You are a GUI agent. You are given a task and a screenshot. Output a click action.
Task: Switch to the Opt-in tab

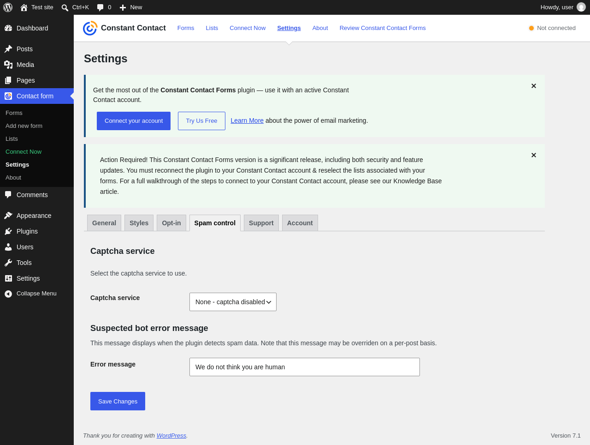[x=171, y=223]
